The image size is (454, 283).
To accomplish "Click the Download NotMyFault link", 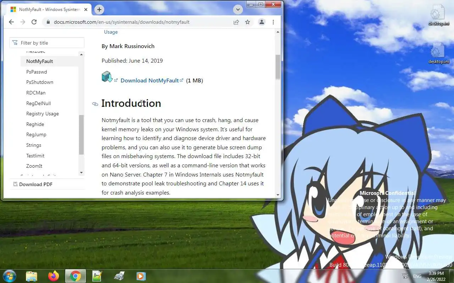I will [x=150, y=80].
